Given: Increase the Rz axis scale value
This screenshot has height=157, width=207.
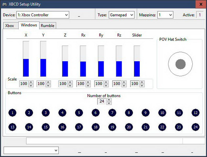Looking at the screenshot, I should coord(124,82).
